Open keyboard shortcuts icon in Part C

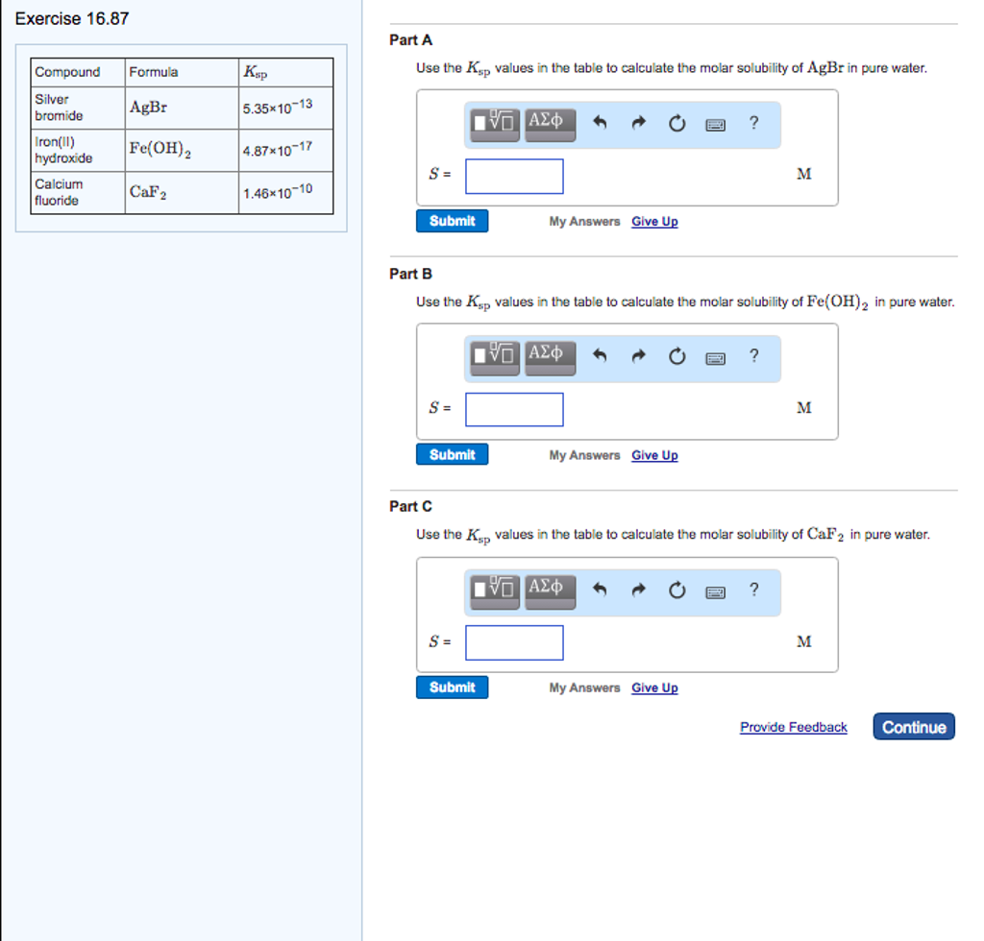[x=715, y=592]
